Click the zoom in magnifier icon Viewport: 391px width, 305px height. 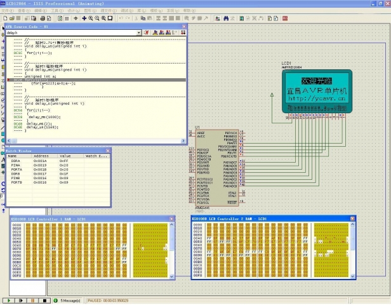coord(89,18)
